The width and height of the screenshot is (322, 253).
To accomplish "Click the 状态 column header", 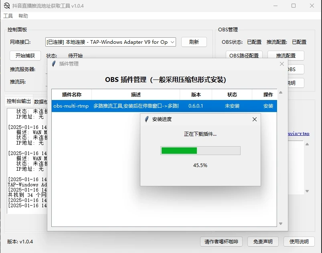I will 232,95.
